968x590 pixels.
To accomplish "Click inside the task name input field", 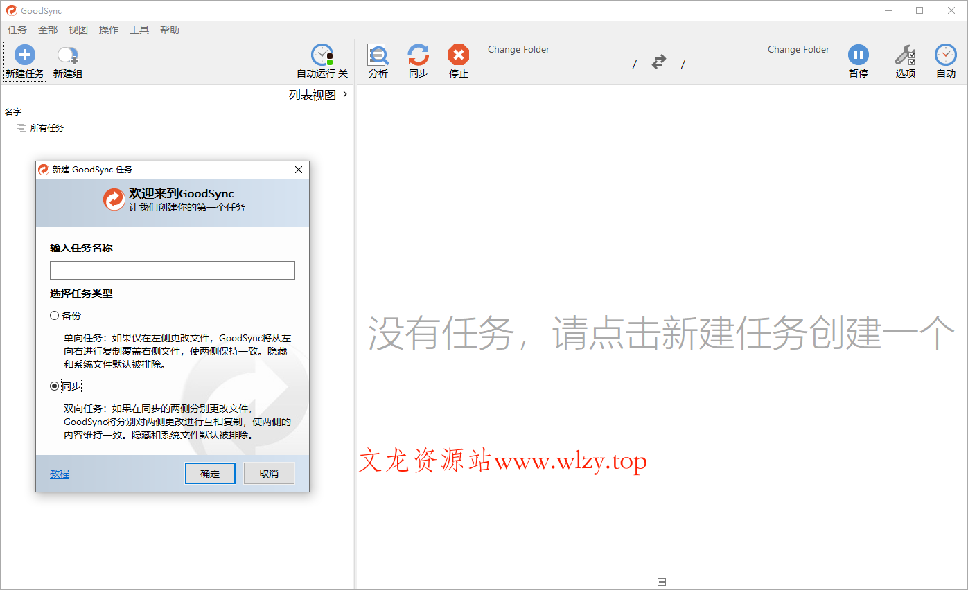I will pos(172,270).
